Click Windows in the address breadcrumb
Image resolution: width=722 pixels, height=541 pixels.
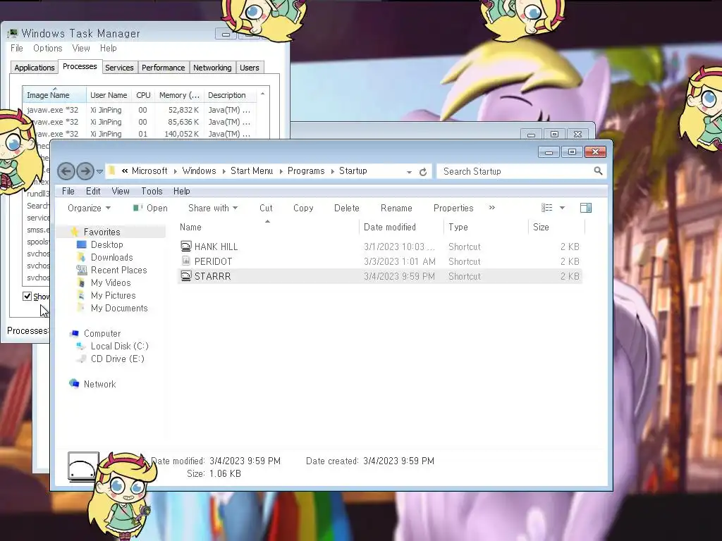[199, 170]
